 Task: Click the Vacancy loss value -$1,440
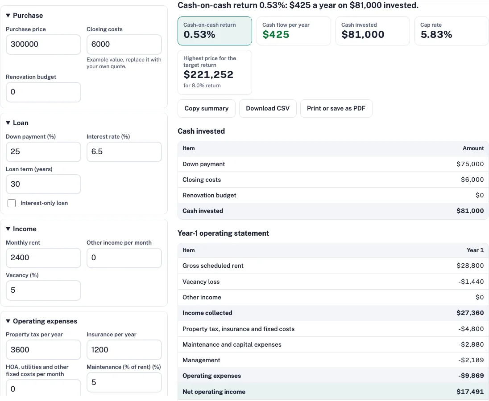tap(471, 282)
